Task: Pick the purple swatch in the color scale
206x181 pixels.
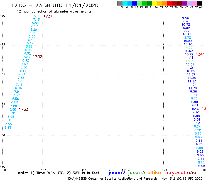Action: [185, 3]
